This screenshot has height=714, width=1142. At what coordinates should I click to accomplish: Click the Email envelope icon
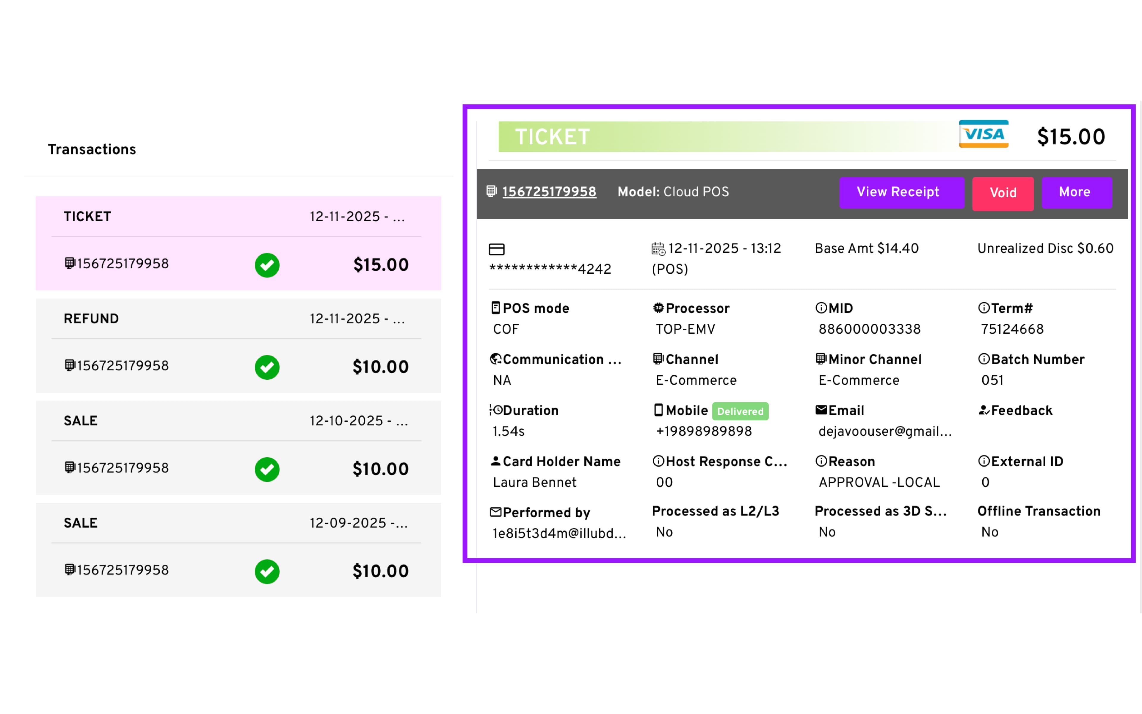click(x=821, y=410)
